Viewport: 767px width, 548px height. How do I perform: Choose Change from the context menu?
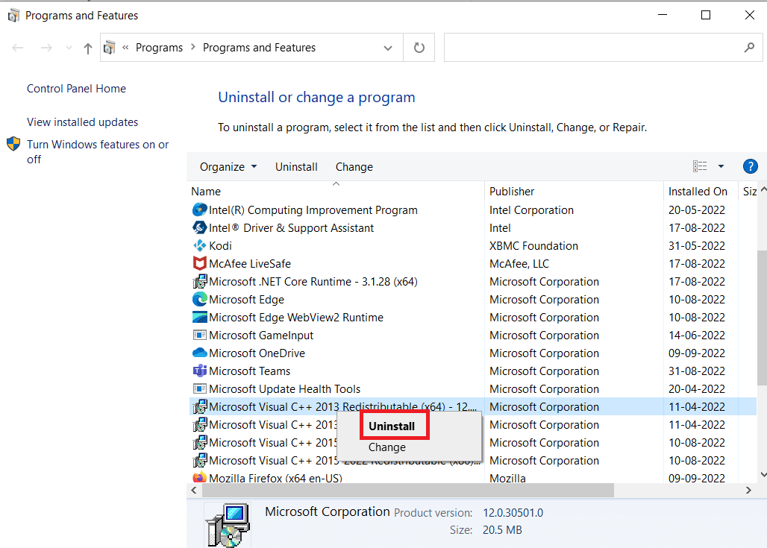[x=387, y=447]
